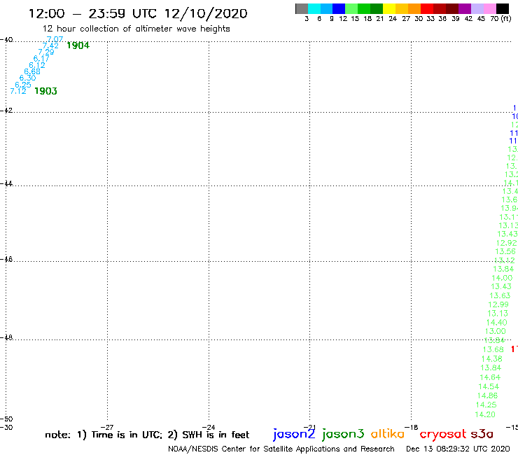Click the black swatch in the color scale

503,8
